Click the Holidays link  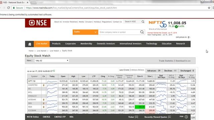(97, 22)
